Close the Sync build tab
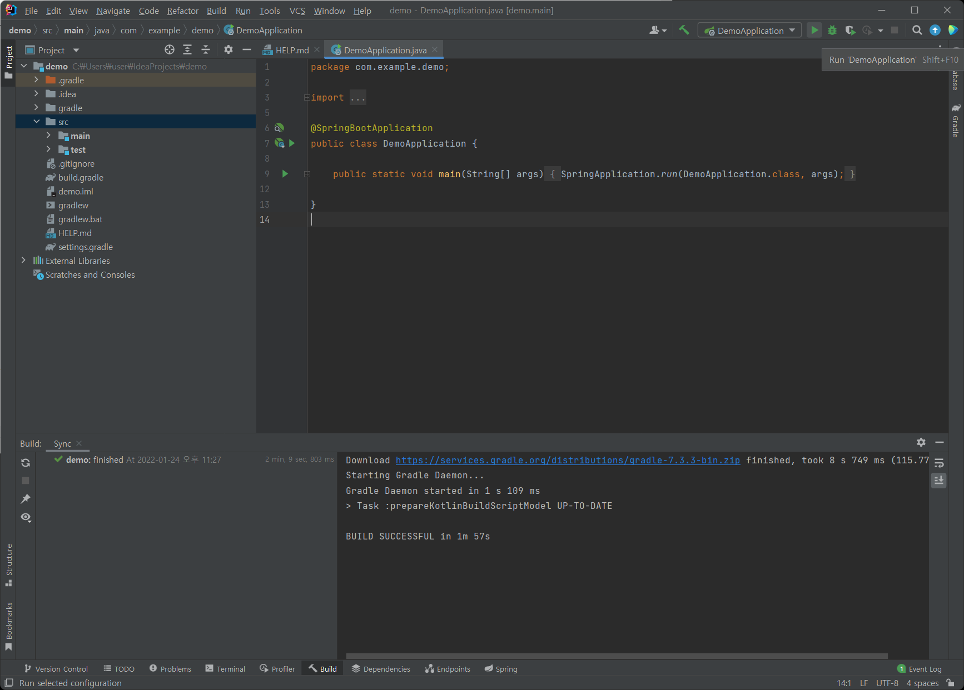This screenshot has width=964, height=690. [x=79, y=443]
